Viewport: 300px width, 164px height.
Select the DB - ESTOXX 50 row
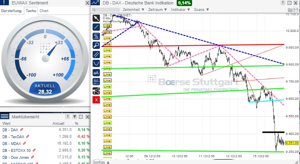pyautogui.click(x=45, y=150)
